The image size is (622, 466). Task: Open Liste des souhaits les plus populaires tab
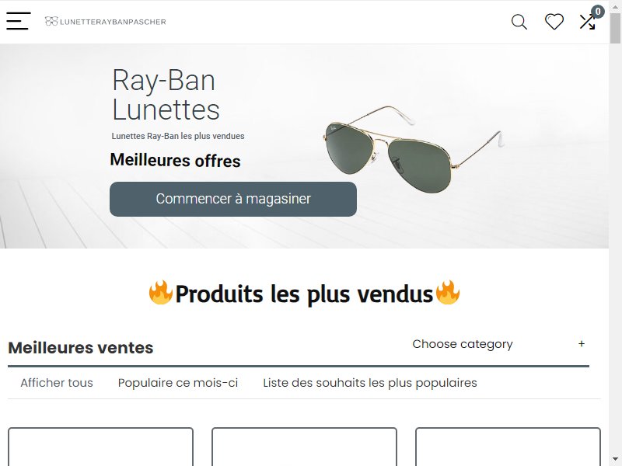point(370,383)
